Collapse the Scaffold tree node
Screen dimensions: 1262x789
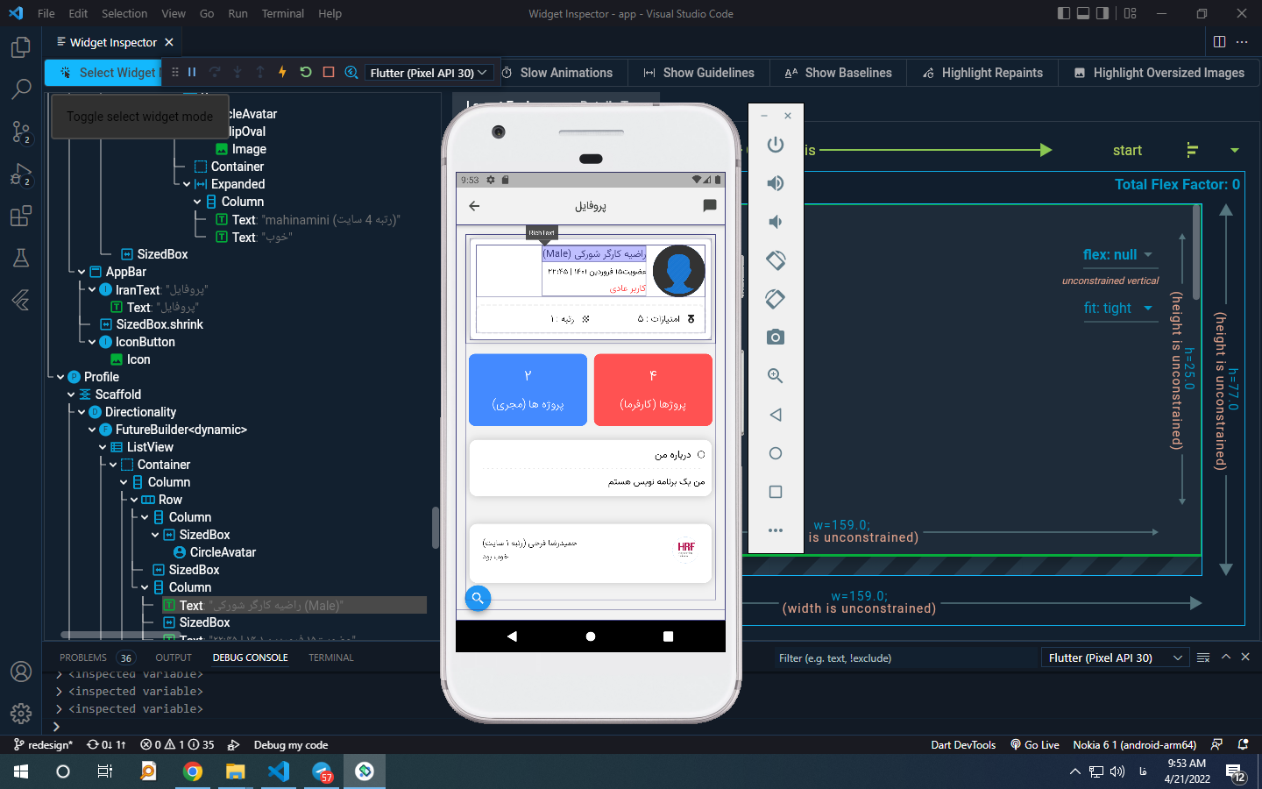coord(71,394)
